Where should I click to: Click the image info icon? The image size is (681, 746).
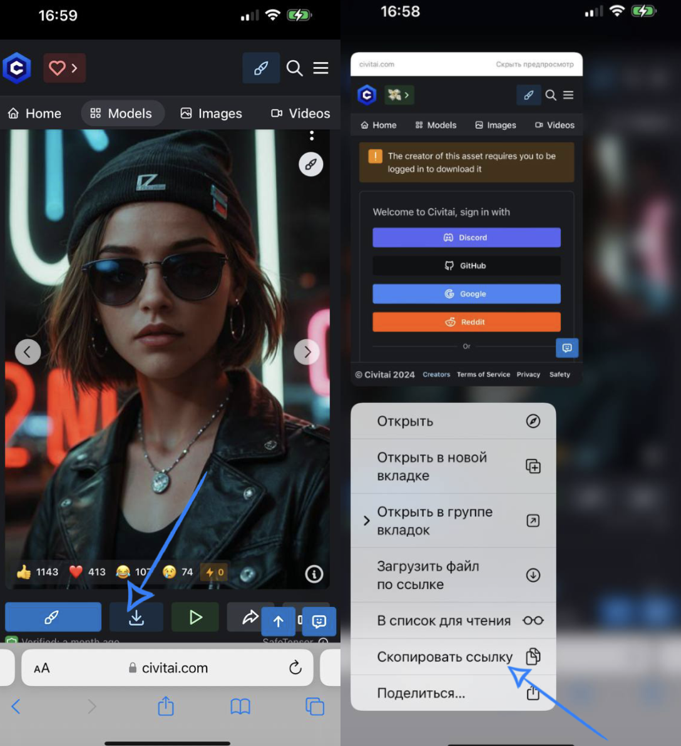tap(314, 574)
